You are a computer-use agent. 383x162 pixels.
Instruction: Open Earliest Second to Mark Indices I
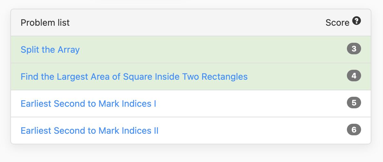[x=88, y=104]
